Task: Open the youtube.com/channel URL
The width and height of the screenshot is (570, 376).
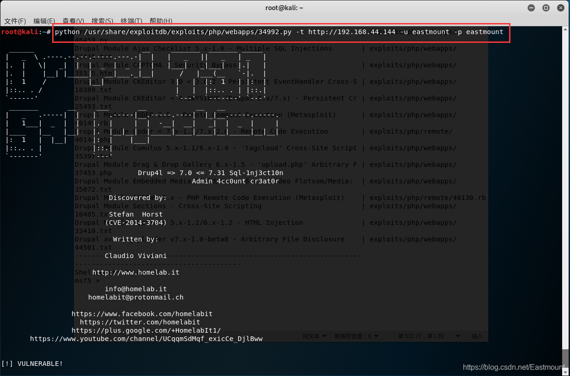Action: tap(146, 339)
